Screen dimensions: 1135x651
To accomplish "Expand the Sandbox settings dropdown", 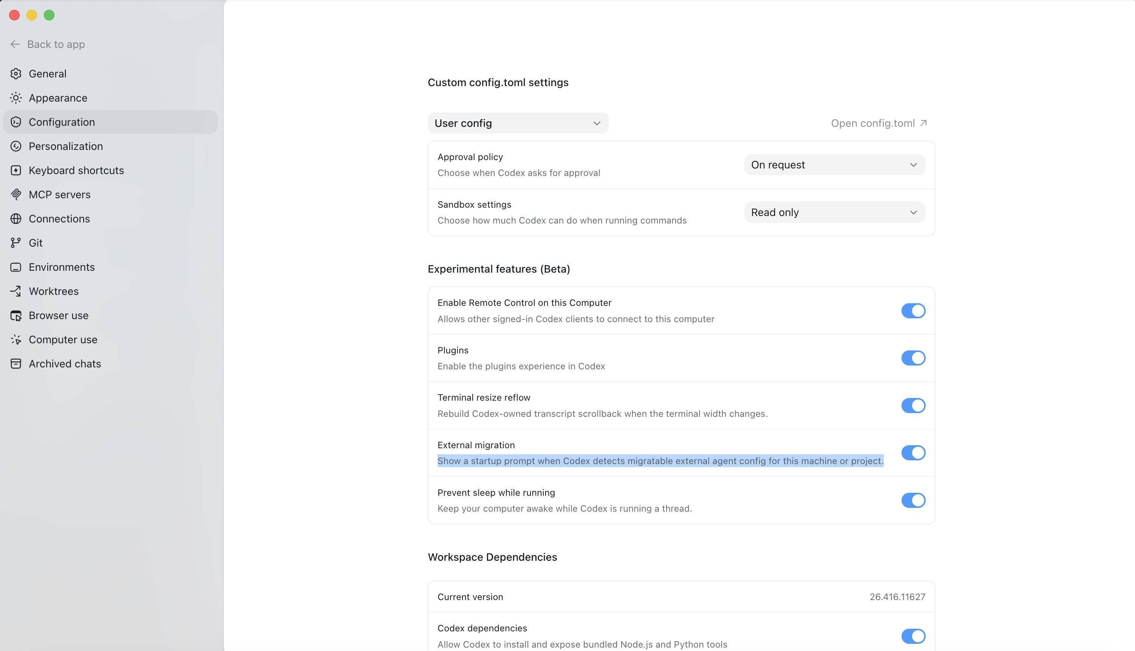I will coord(835,212).
